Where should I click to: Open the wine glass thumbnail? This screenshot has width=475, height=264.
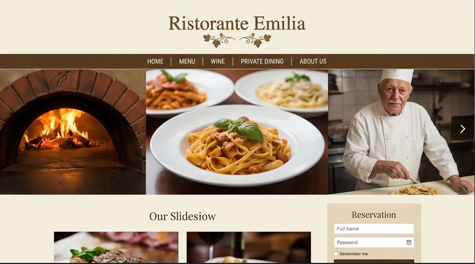click(249, 248)
